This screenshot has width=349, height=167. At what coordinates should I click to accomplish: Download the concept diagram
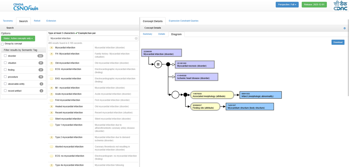338,42
